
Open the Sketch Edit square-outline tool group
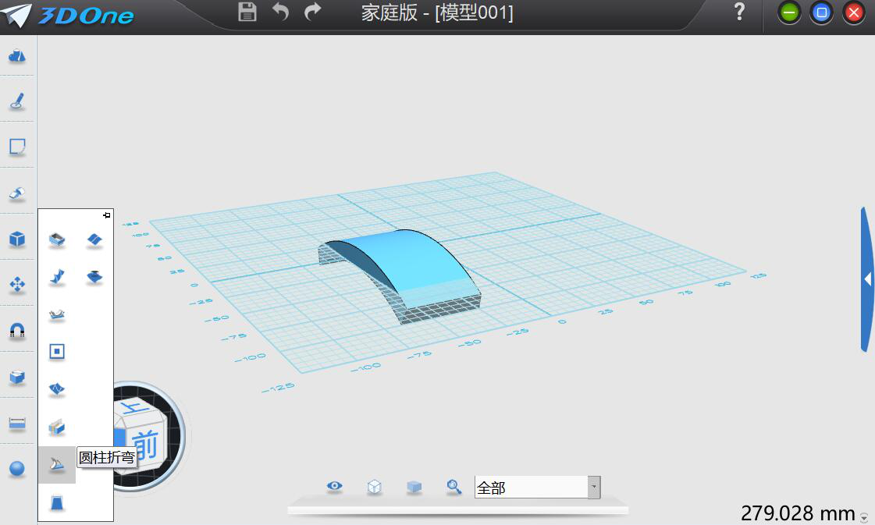[x=17, y=147]
